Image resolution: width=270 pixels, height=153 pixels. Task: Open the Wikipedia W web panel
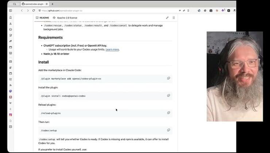click(x=11, y=103)
